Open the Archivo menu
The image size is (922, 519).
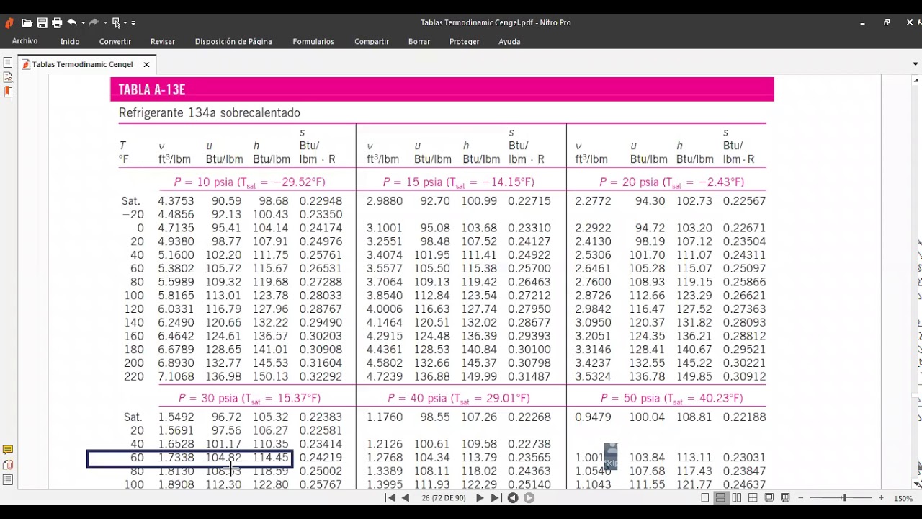(25, 41)
